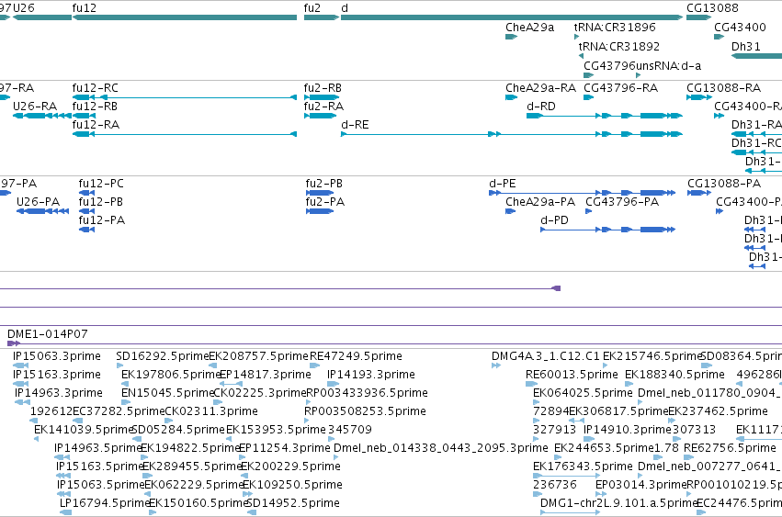Click the EK064025.5prime EST label
The height and width of the screenshot is (517, 782).
pos(583,393)
